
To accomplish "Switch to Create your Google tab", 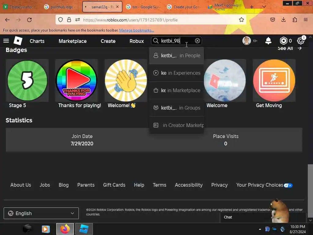I will 184,7.
